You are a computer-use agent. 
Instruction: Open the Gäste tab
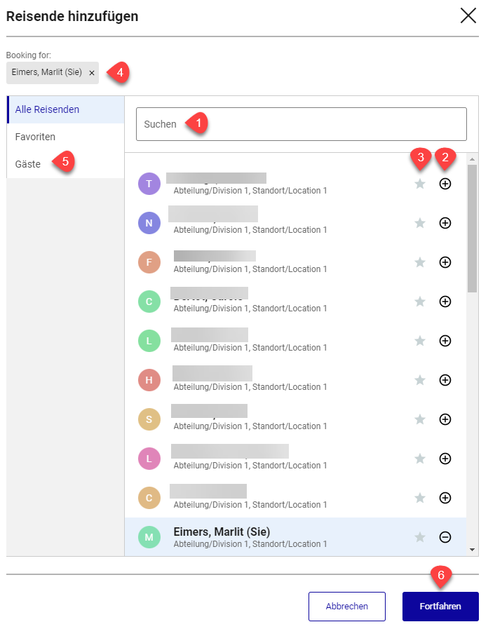point(65,164)
